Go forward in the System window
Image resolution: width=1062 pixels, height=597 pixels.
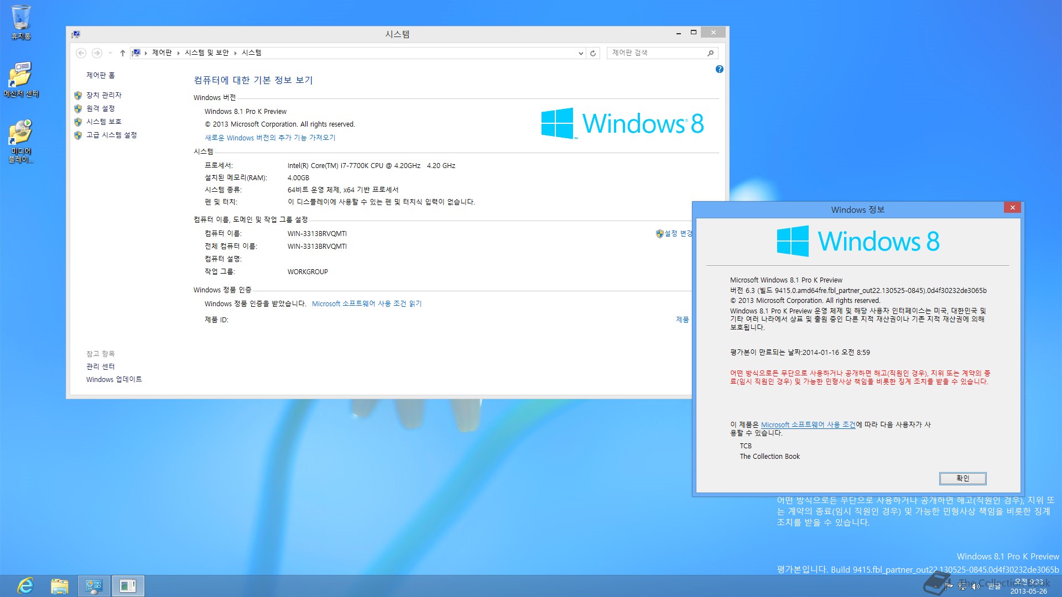point(97,53)
